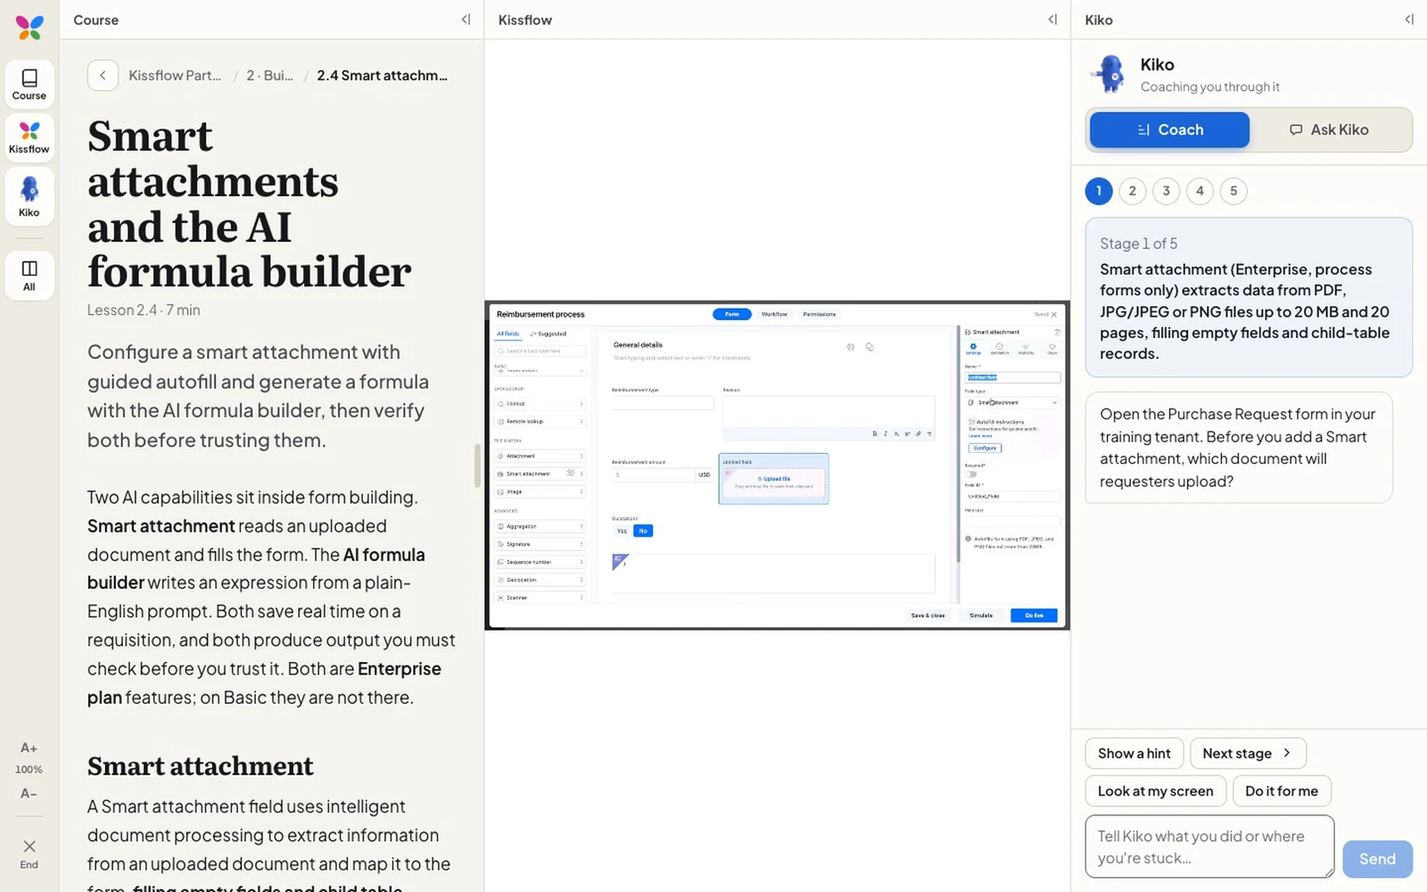Screen dimensions: 1427x892
Task: Collapse the Kissflow panel
Action: click(1052, 20)
